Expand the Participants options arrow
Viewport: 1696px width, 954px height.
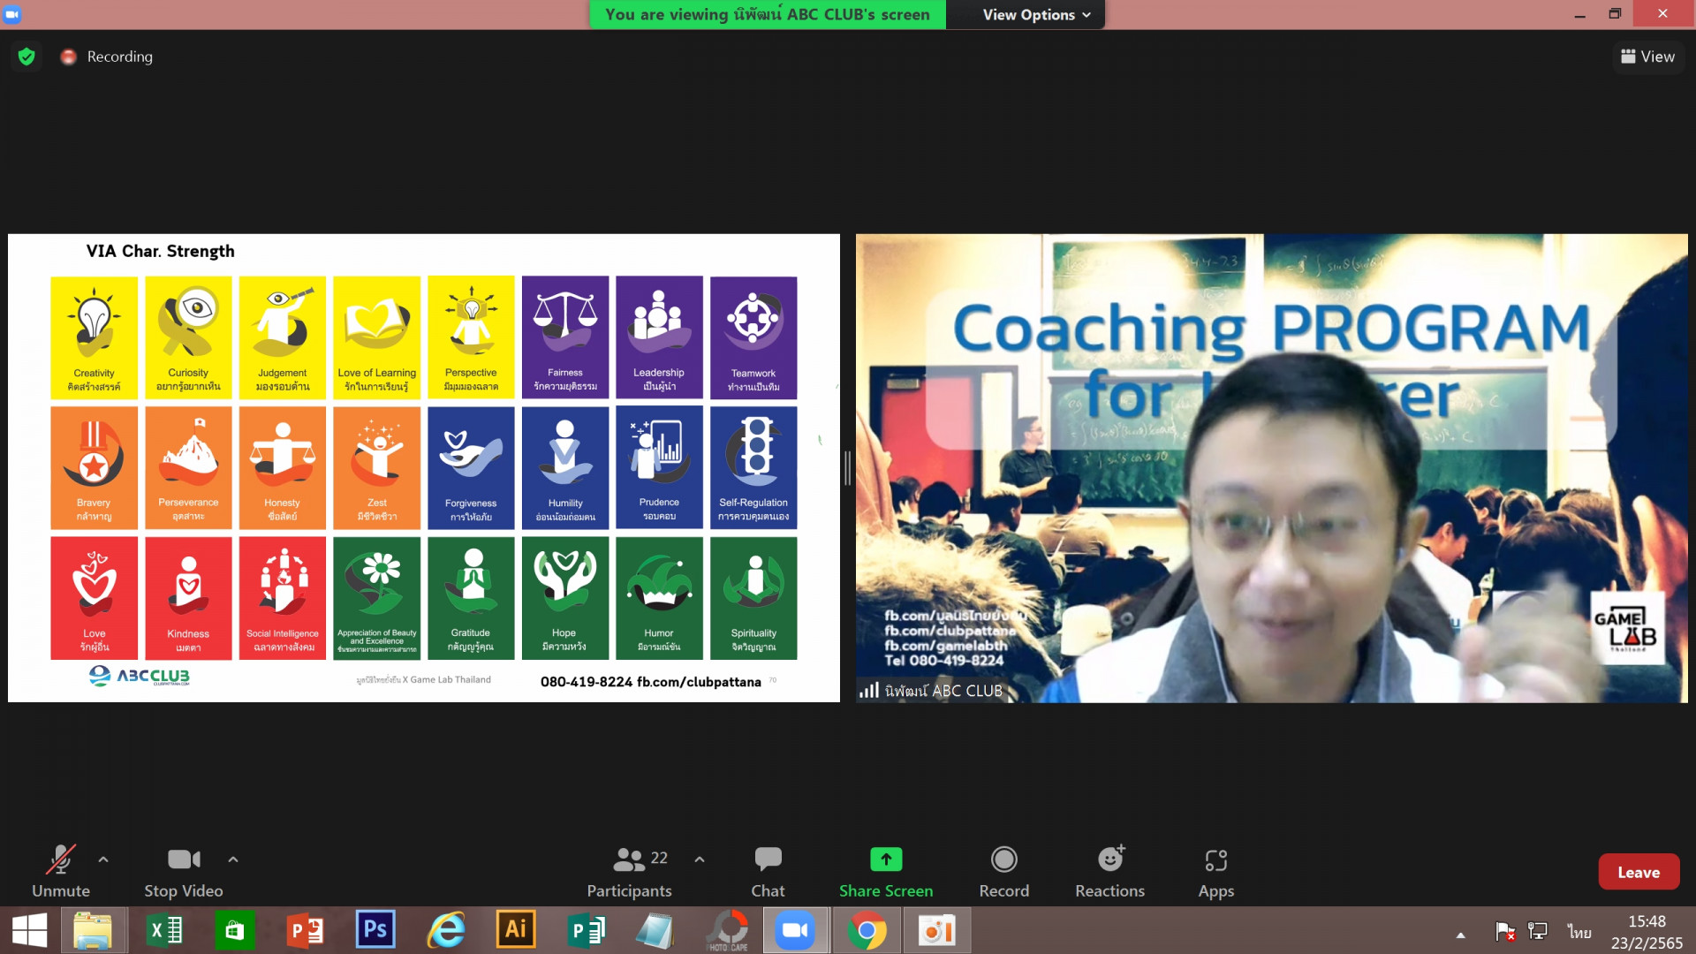tap(700, 859)
